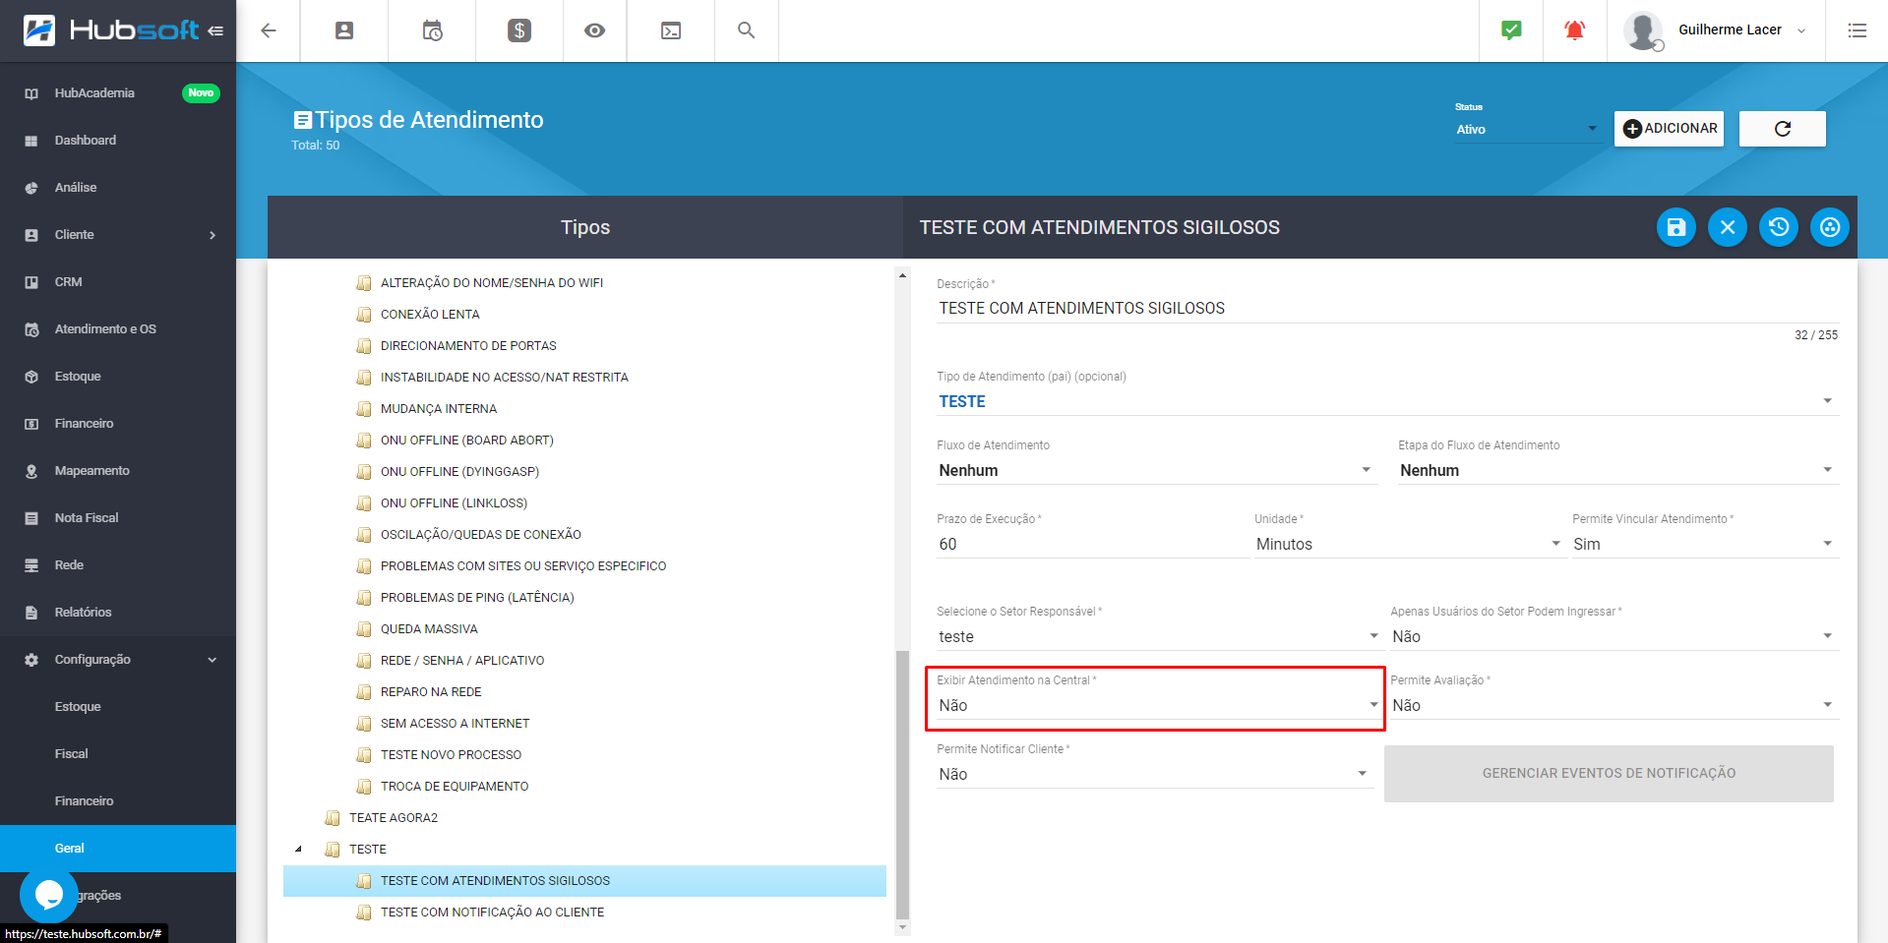The image size is (1888, 943).
Task: Click GERENCIAR EVENTOS DE NOTIFICAÇÃO button
Action: tap(1609, 774)
